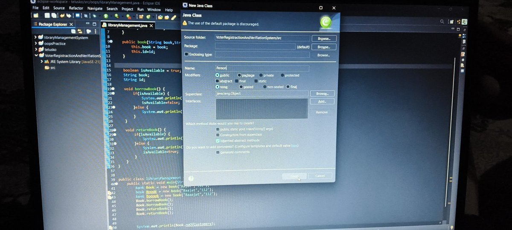Select the package modifier radio button

click(240, 75)
